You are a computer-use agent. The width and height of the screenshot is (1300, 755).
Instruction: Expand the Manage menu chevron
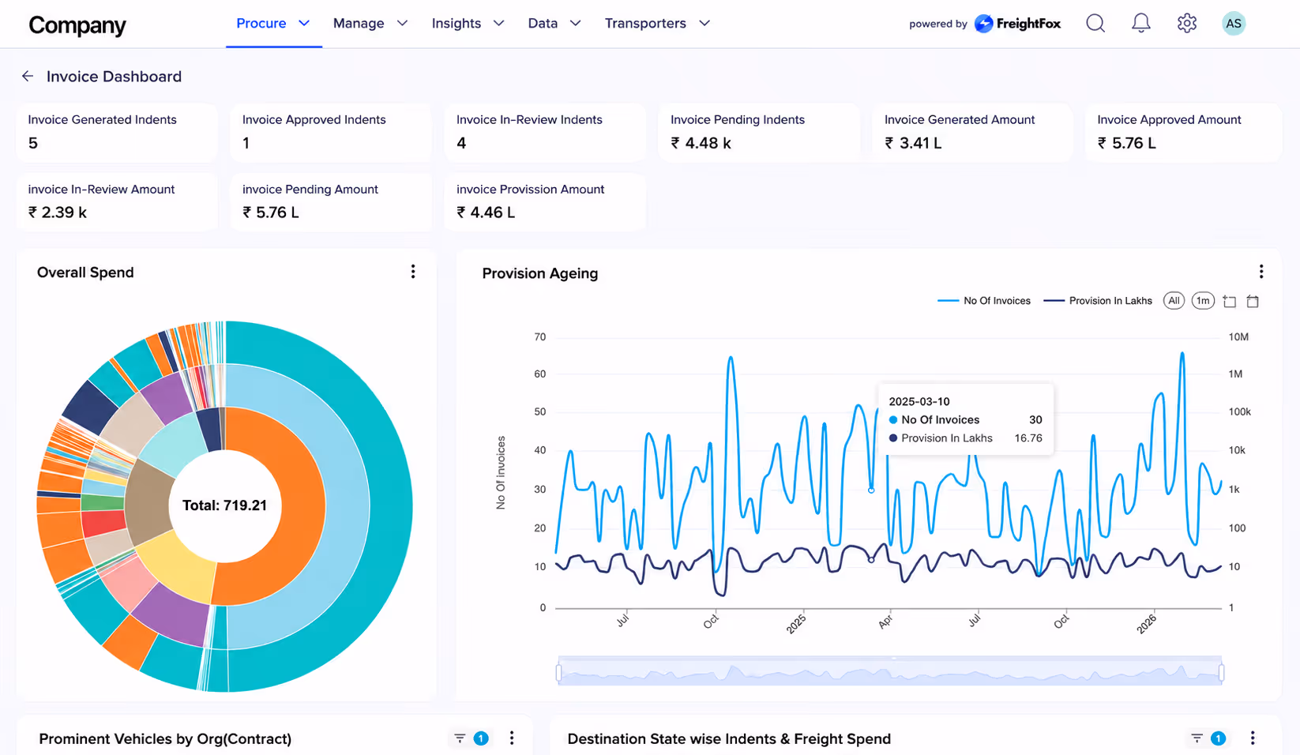coord(402,24)
